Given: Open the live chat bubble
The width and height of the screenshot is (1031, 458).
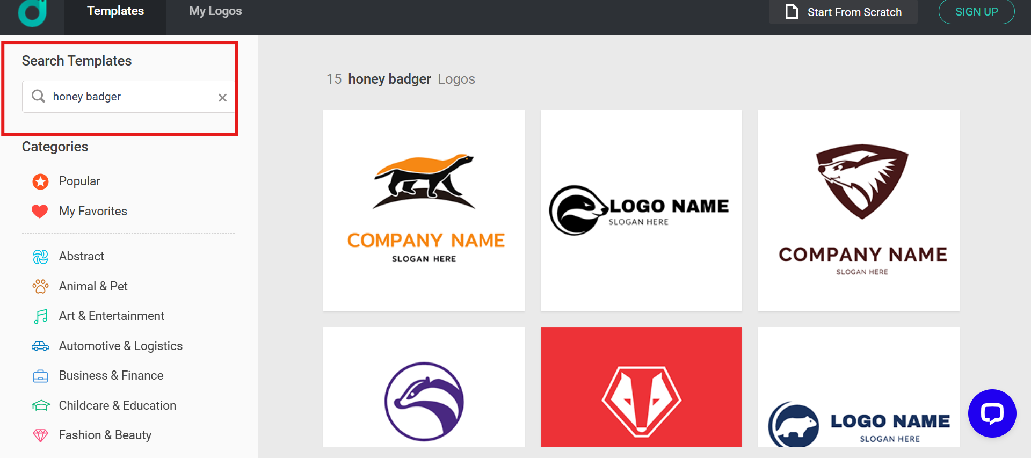Looking at the screenshot, I should pos(992,413).
